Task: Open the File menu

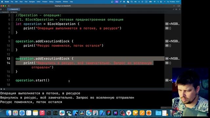Action: click(x=12, y=2)
